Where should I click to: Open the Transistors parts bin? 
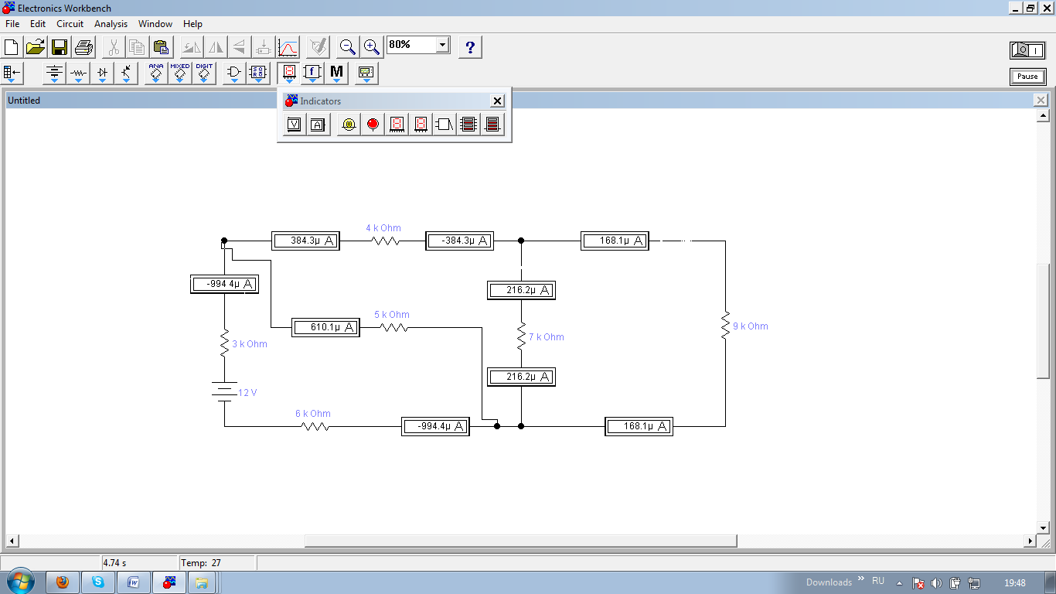pyautogui.click(x=126, y=74)
